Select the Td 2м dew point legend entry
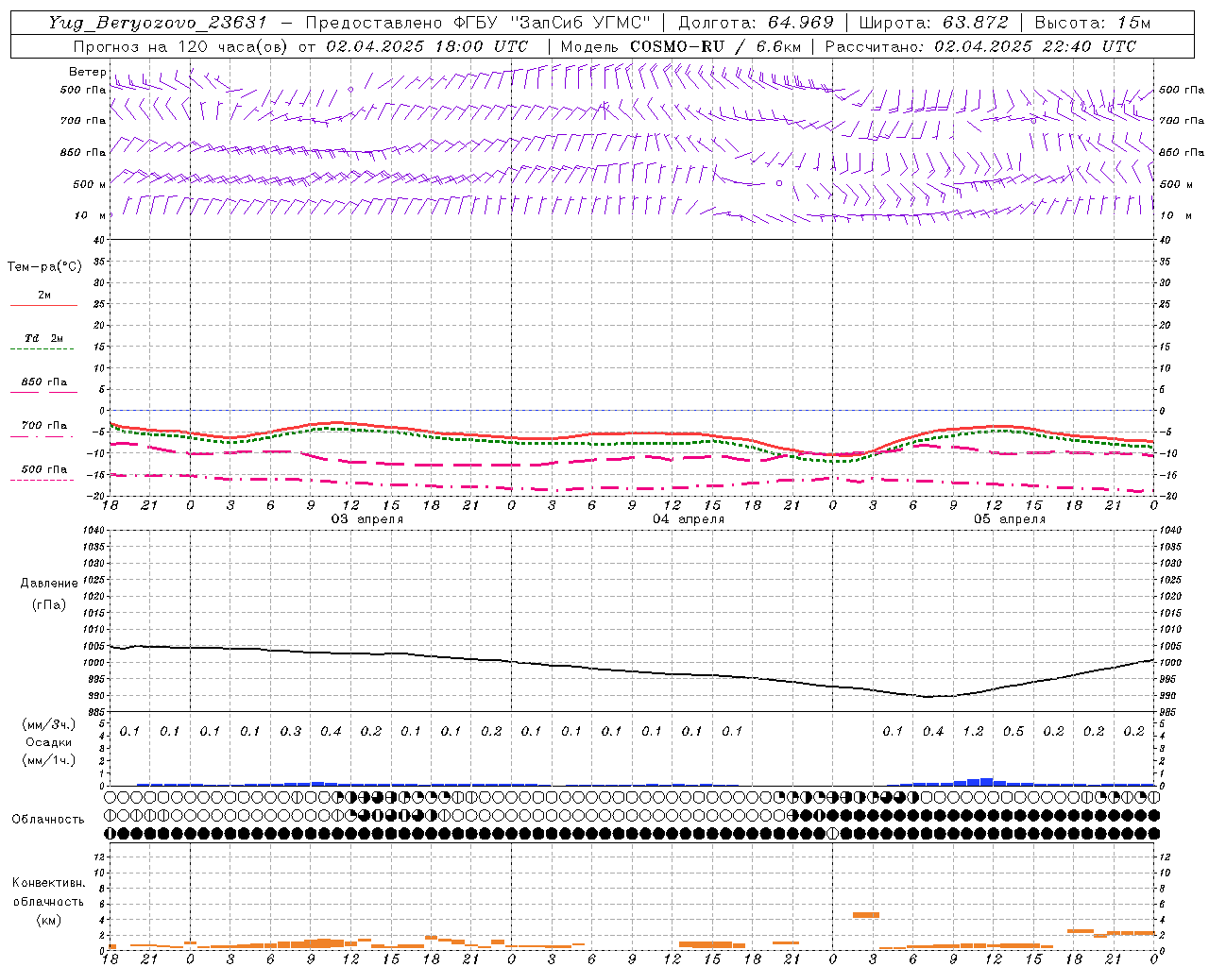The height and width of the screenshot is (967, 1209). 43,338
